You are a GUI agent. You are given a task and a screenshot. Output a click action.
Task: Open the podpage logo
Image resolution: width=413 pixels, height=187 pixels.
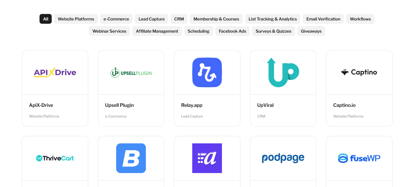[283, 158]
